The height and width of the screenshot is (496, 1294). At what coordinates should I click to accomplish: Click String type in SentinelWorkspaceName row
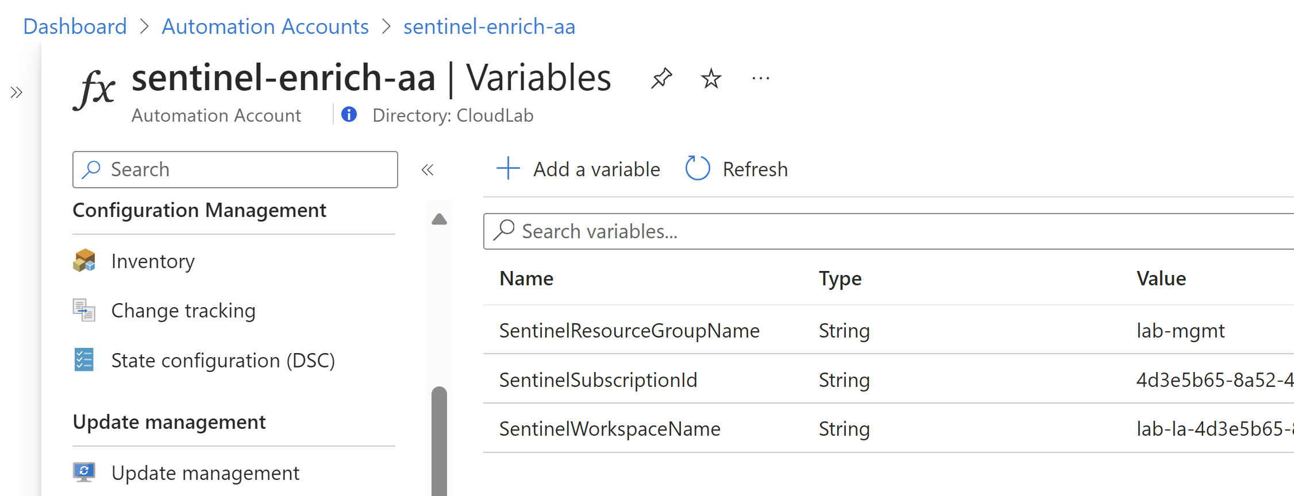click(x=844, y=429)
